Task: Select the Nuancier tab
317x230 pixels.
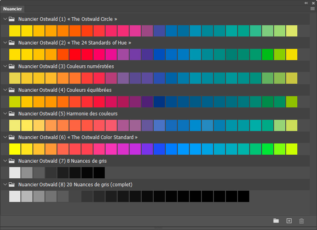Action: click(12, 9)
